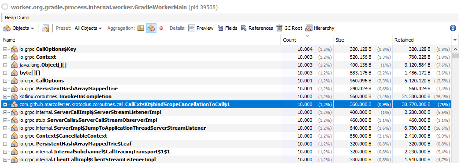461x163 pixels.
Task: Expand the JumpToApplicationThreadServerStreamListener row
Action: tap(5, 128)
